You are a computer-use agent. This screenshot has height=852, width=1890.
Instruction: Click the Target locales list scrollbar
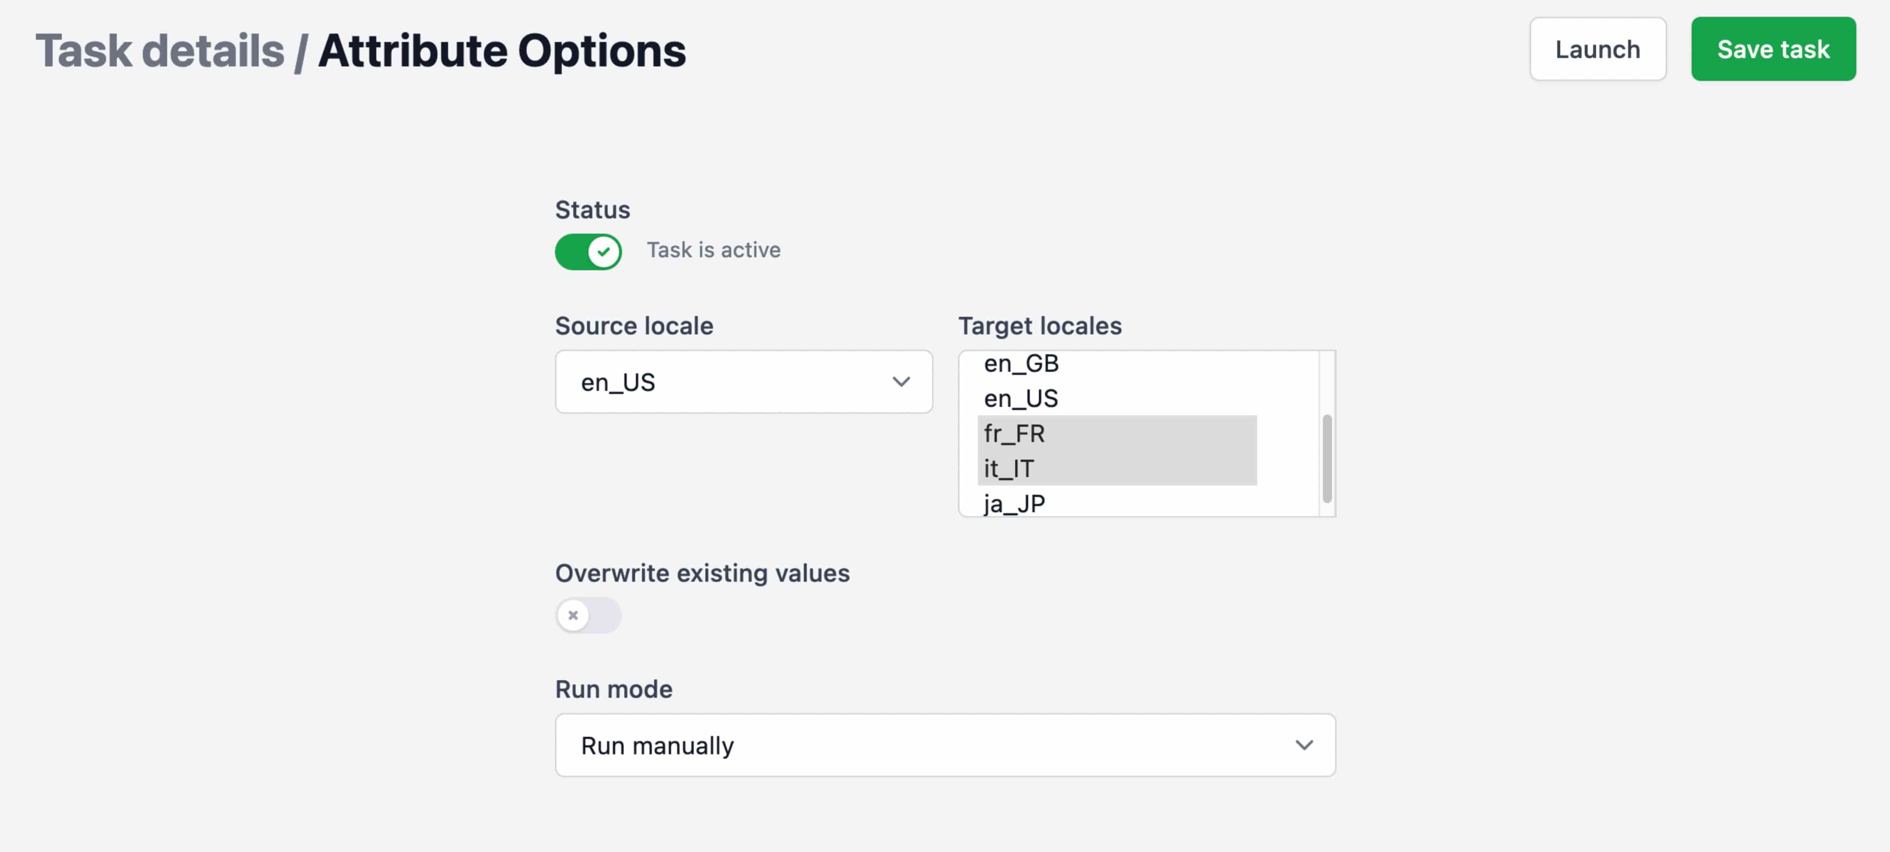1326,459
